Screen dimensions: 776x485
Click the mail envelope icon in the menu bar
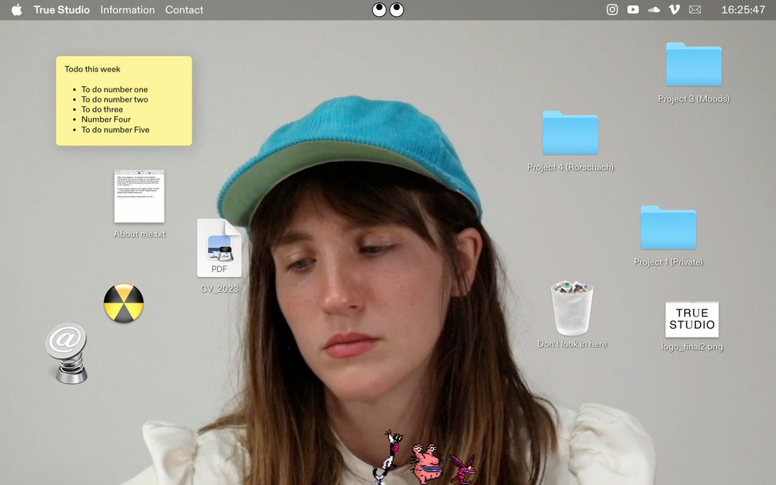click(x=695, y=10)
